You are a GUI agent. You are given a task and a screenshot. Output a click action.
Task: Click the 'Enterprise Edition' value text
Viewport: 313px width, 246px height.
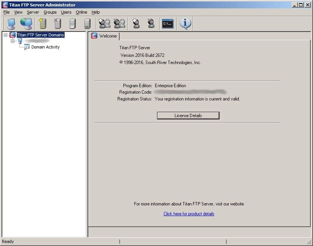[x=170, y=86]
